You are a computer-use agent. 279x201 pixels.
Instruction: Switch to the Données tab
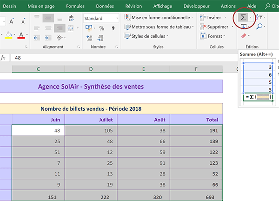[x=105, y=6]
